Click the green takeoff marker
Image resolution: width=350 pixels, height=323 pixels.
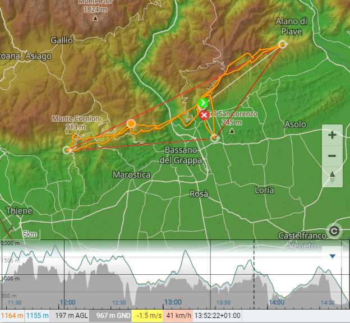click(202, 103)
